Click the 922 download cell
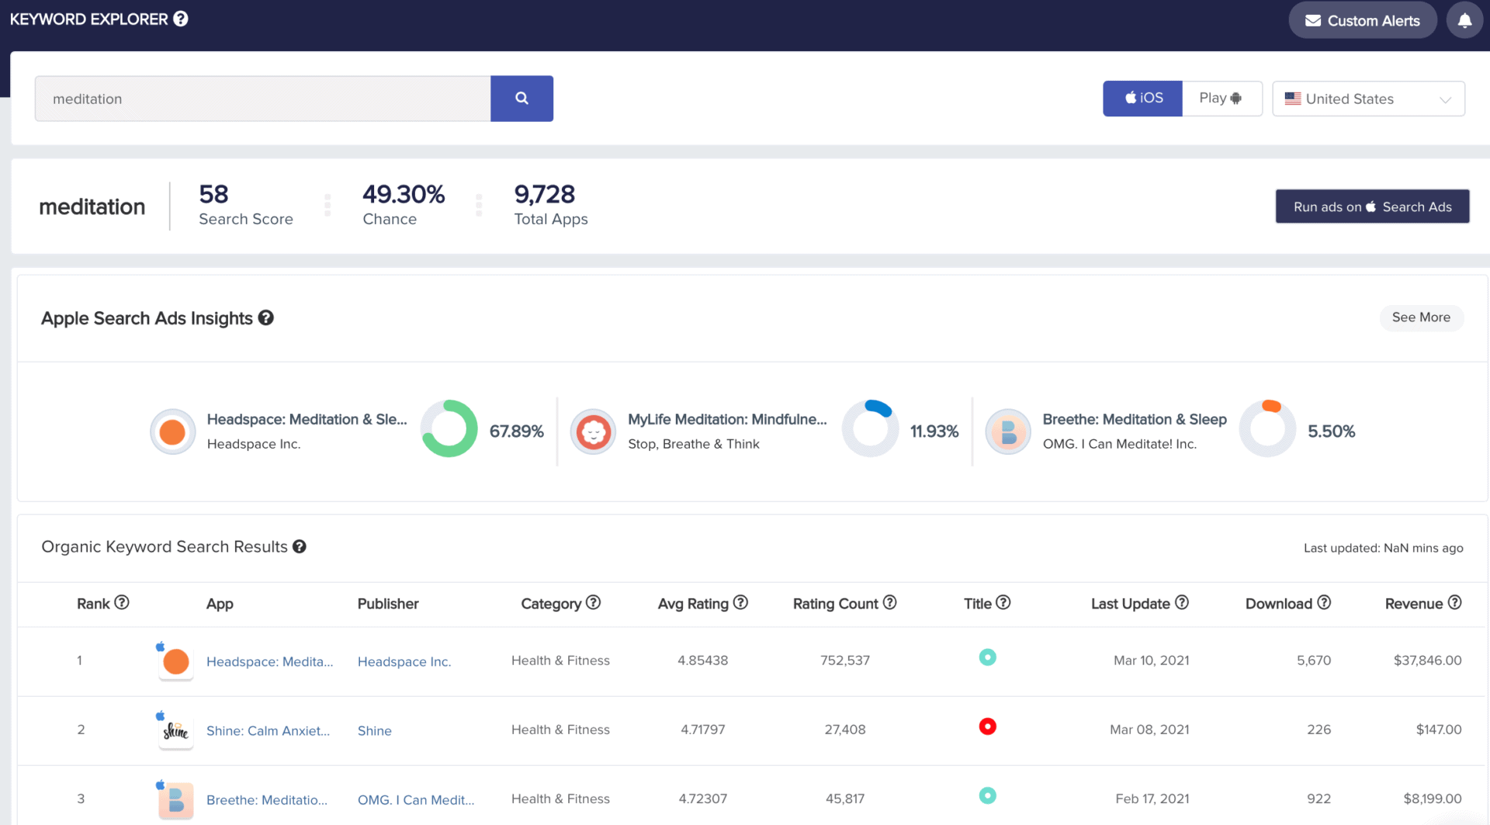Image resolution: width=1490 pixels, height=825 pixels. click(1318, 799)
